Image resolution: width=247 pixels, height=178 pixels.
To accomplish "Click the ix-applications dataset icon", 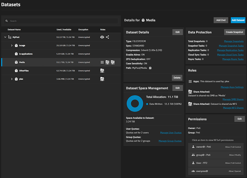I will (x=16, y=54).
